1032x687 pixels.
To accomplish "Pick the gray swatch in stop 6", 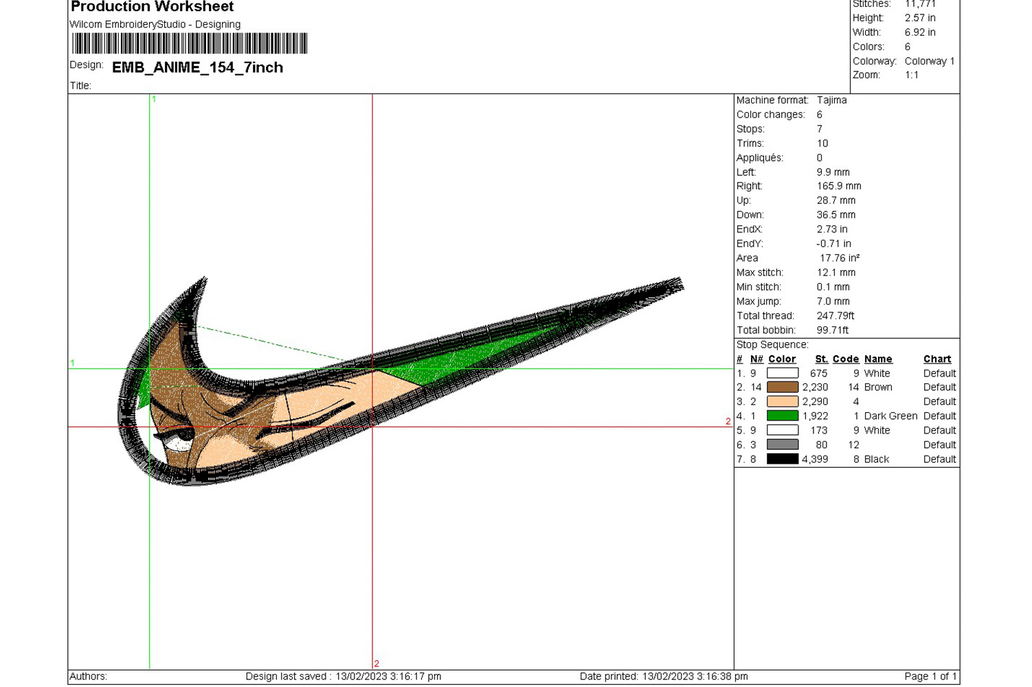I will [x=782, y=444].
